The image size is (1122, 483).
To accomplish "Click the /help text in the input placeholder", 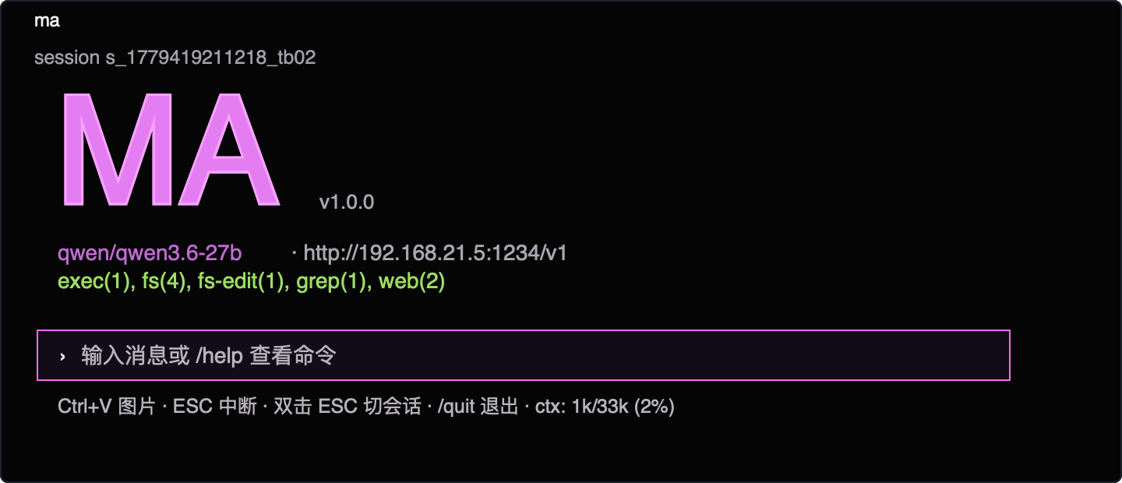I will [x=220, y=356].
